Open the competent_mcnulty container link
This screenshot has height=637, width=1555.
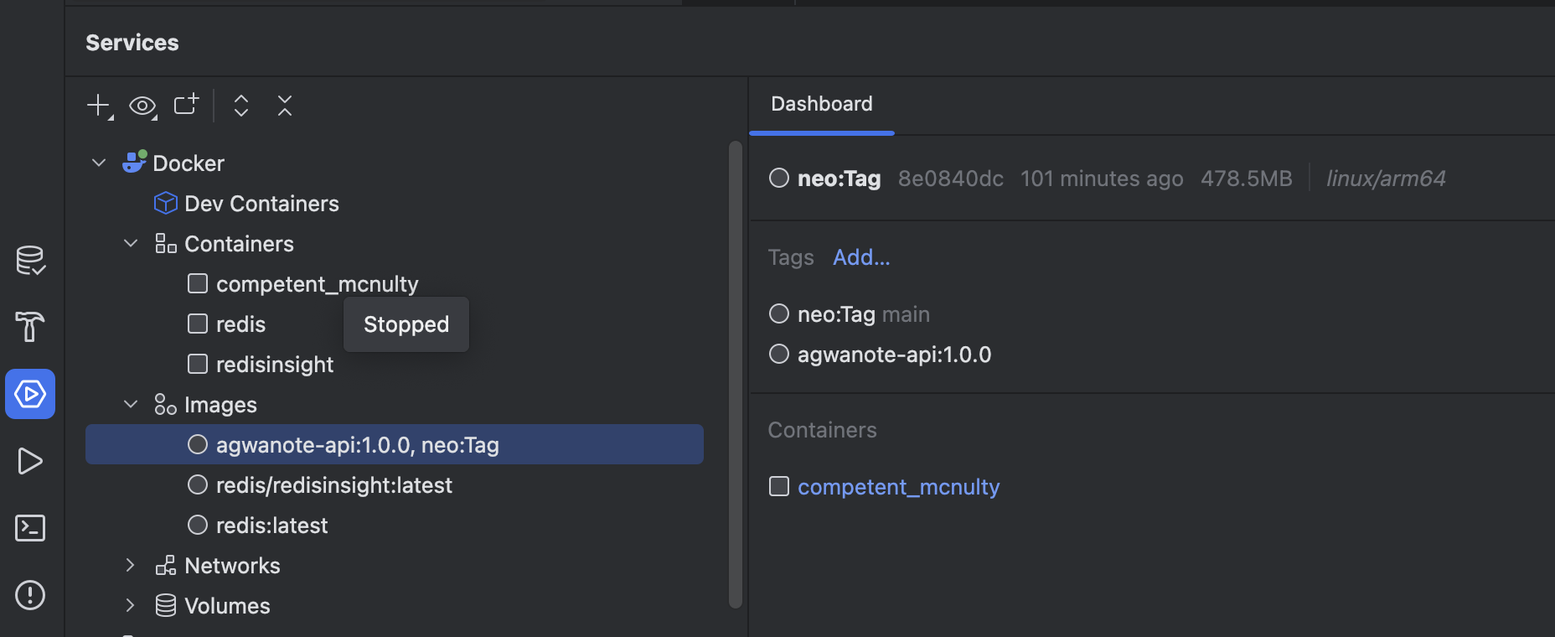pyautogui.click(x=898, y=487)
